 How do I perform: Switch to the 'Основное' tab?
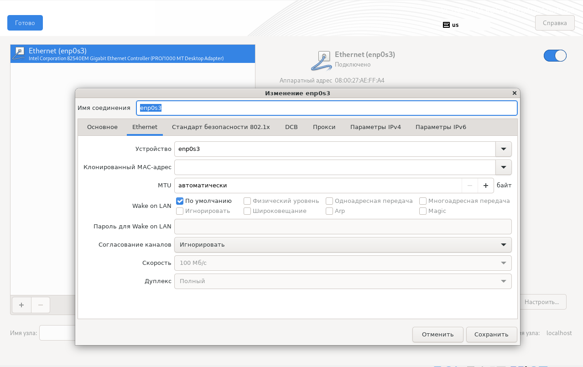102,127
